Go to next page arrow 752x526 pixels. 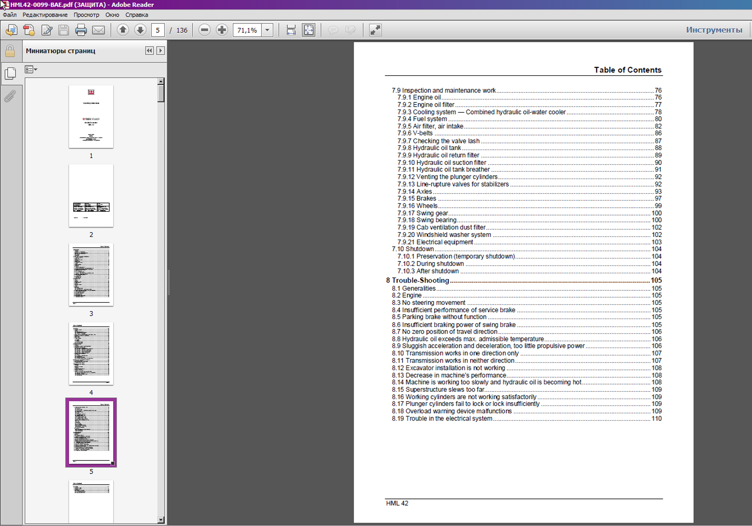click(140, 30)
